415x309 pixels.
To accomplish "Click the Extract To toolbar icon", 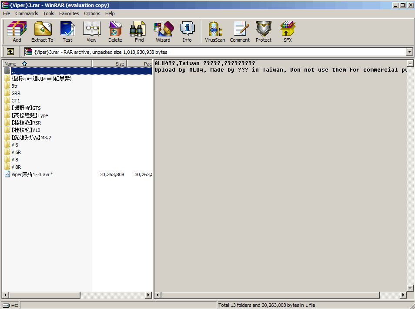I will point(42,31).
